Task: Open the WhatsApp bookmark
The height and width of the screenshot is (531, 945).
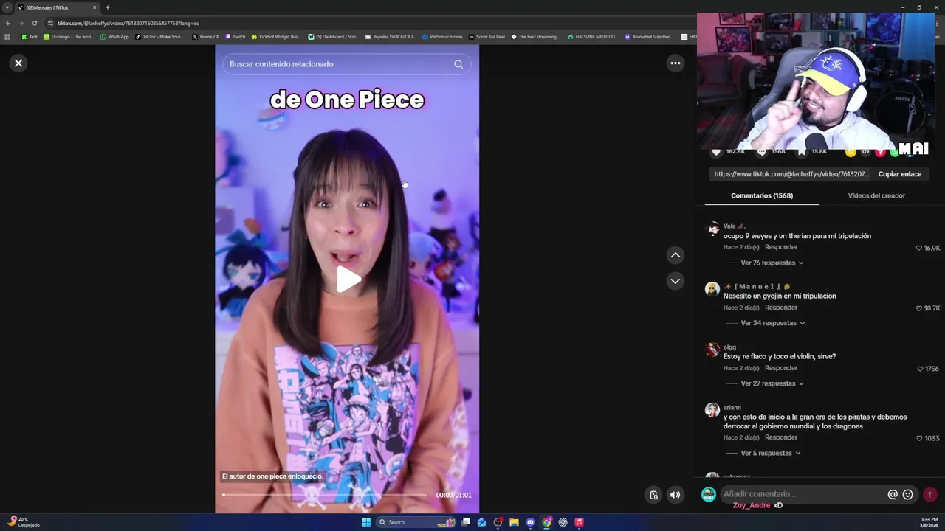Action: [x=114, y=36]
